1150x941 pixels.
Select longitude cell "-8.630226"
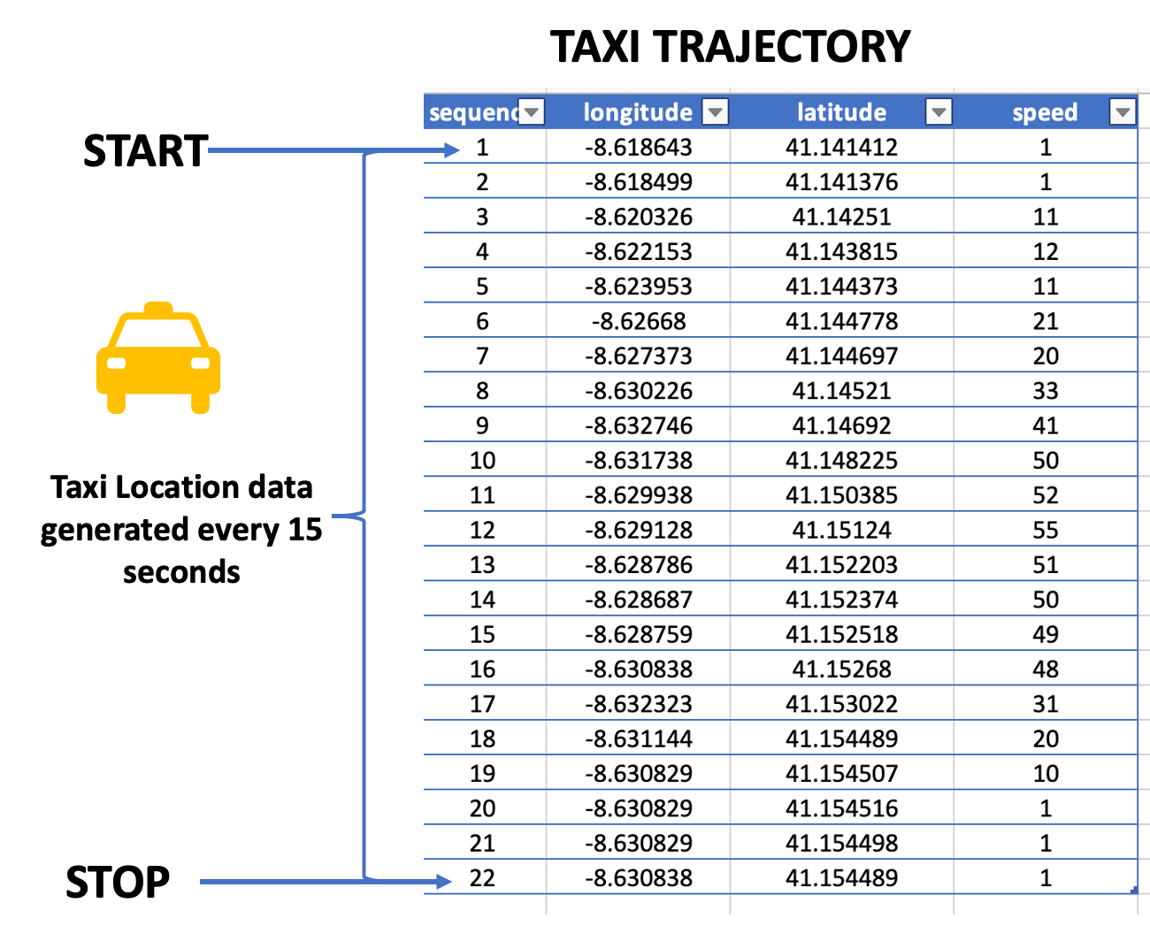tap(638, 391)
